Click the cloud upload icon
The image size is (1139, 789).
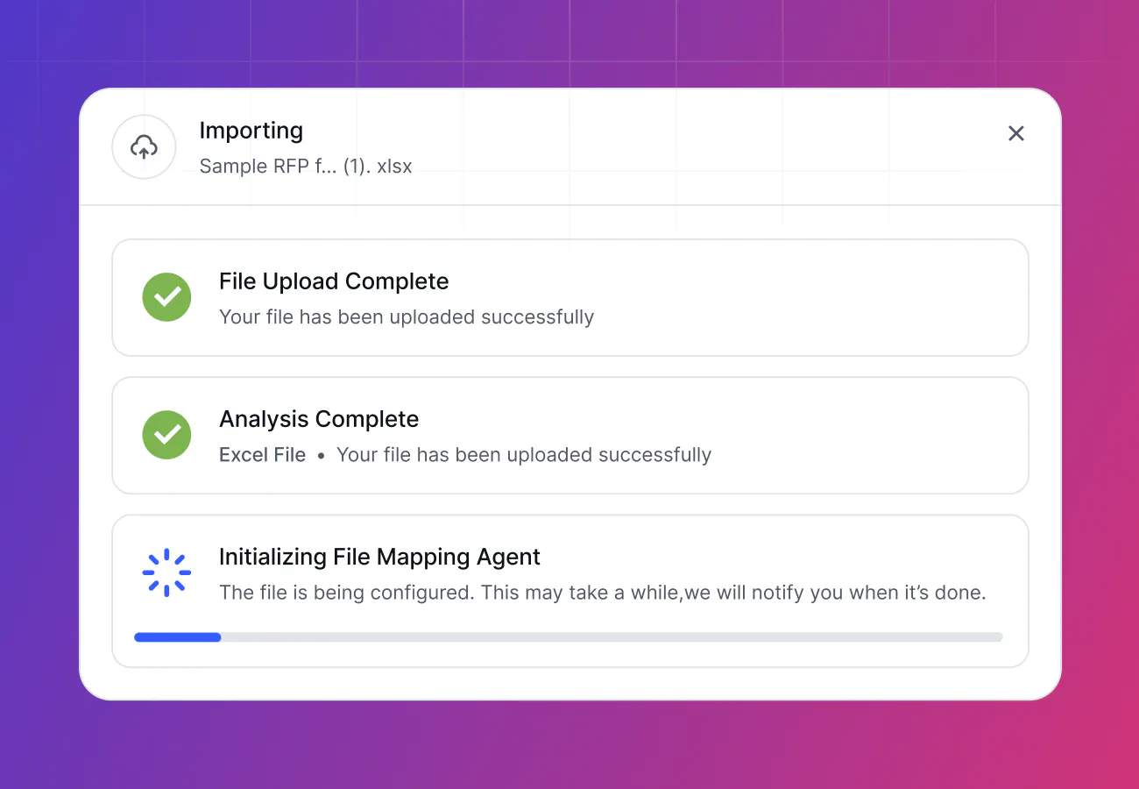point(144,147)
